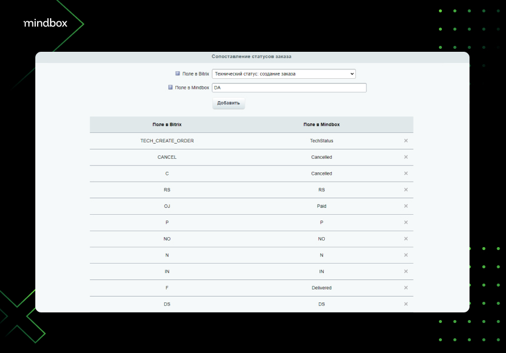Open the Поле в Bitrix status dropdown
Viewport: 506px width, 353px height.
pyautogui.click(x=284, y=74)
